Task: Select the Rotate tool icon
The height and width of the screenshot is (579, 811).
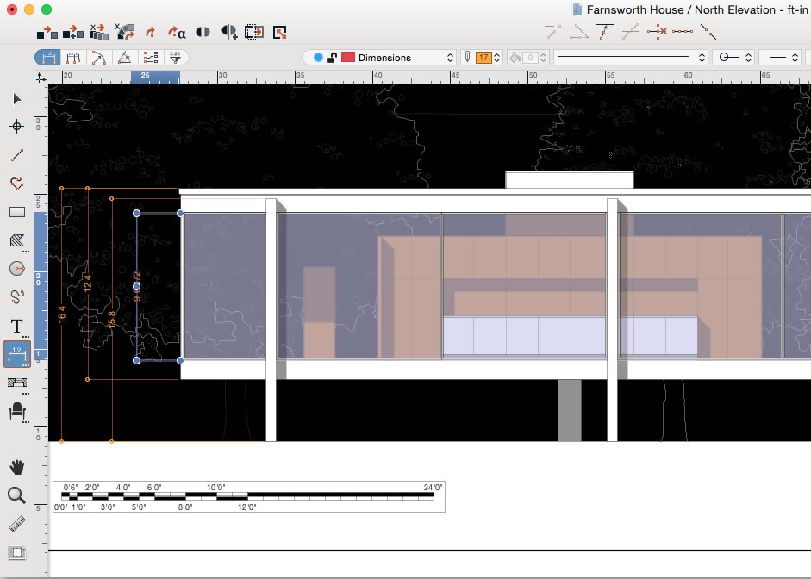Action: (x=151, y=33)
